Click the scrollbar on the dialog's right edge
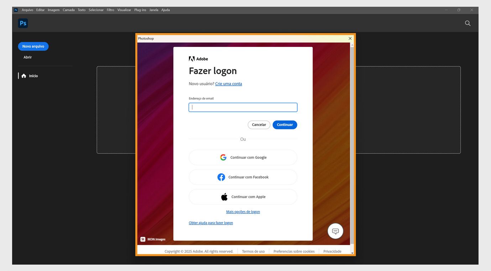 pos(352,142)
